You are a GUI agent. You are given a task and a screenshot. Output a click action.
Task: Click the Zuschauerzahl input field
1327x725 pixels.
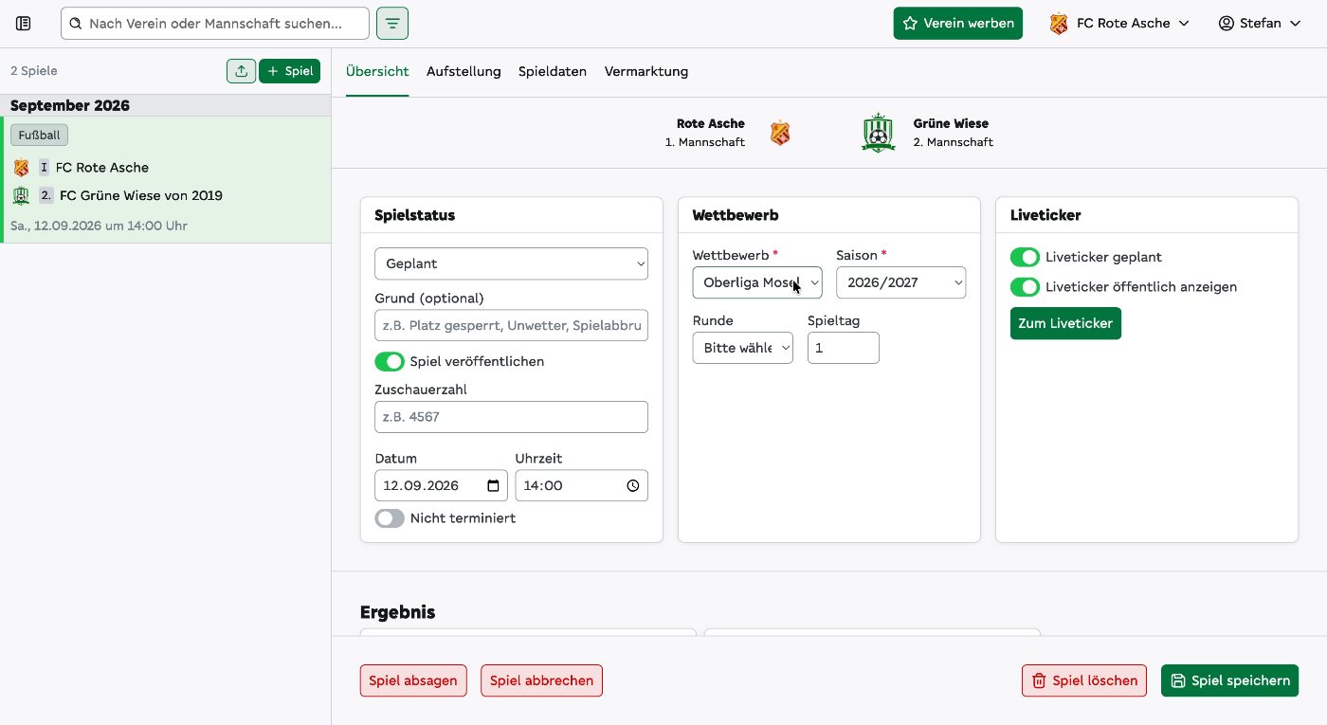click(512, 417)
